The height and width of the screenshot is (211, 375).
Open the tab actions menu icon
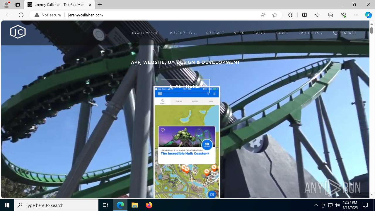(x=18, y=5)
